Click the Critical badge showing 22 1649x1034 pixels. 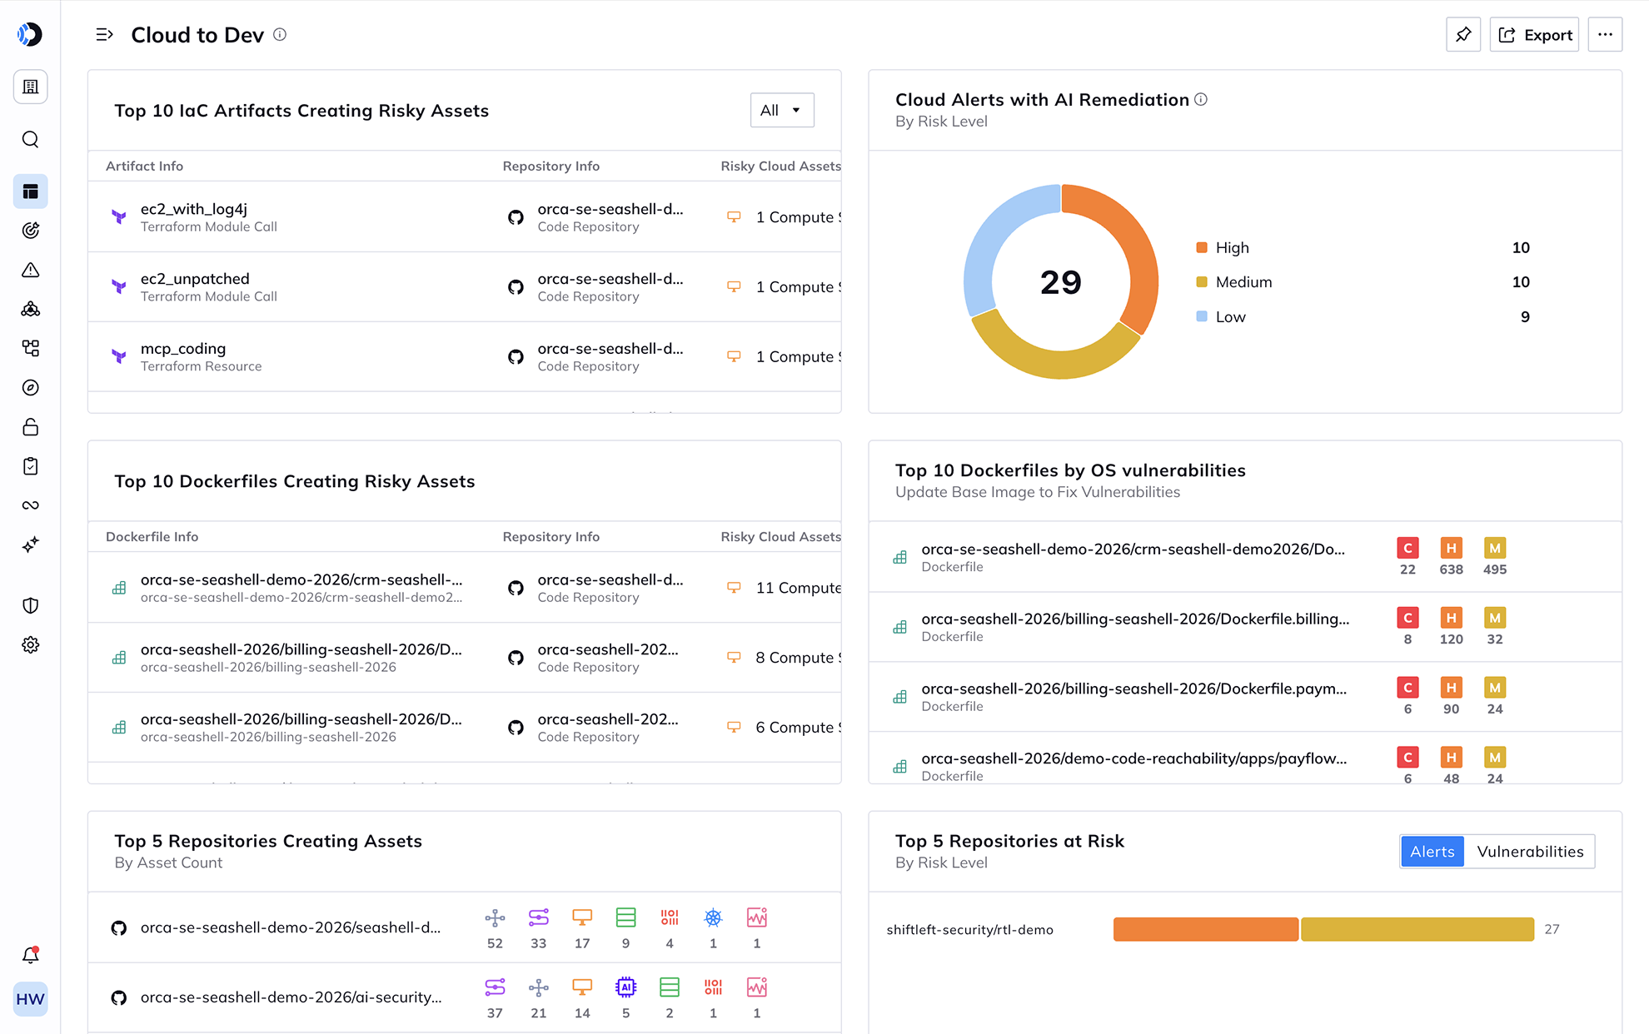point(1407,548)
